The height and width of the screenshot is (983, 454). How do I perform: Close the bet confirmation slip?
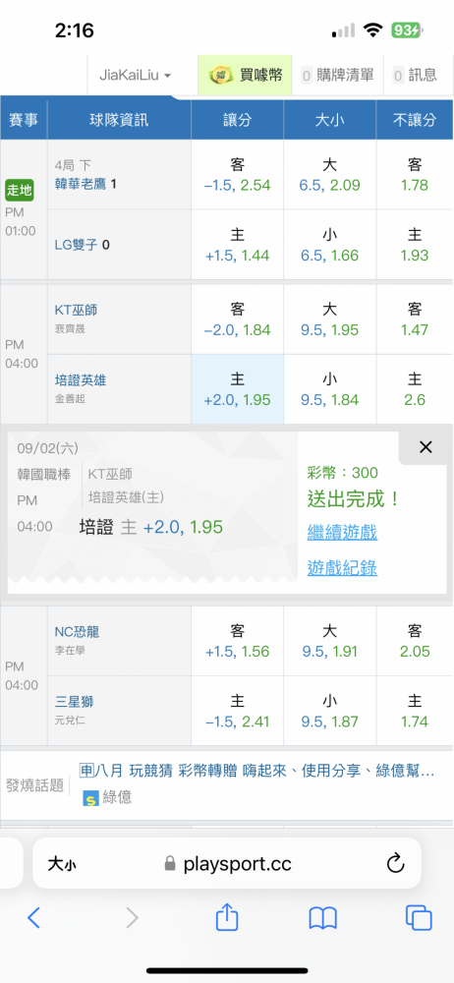click(x=426, y=447)
